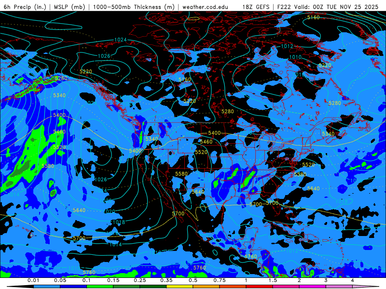386x289 pixels.
Task: Click the '1018' isobar label off Baja California
Action: pos(119,222)
